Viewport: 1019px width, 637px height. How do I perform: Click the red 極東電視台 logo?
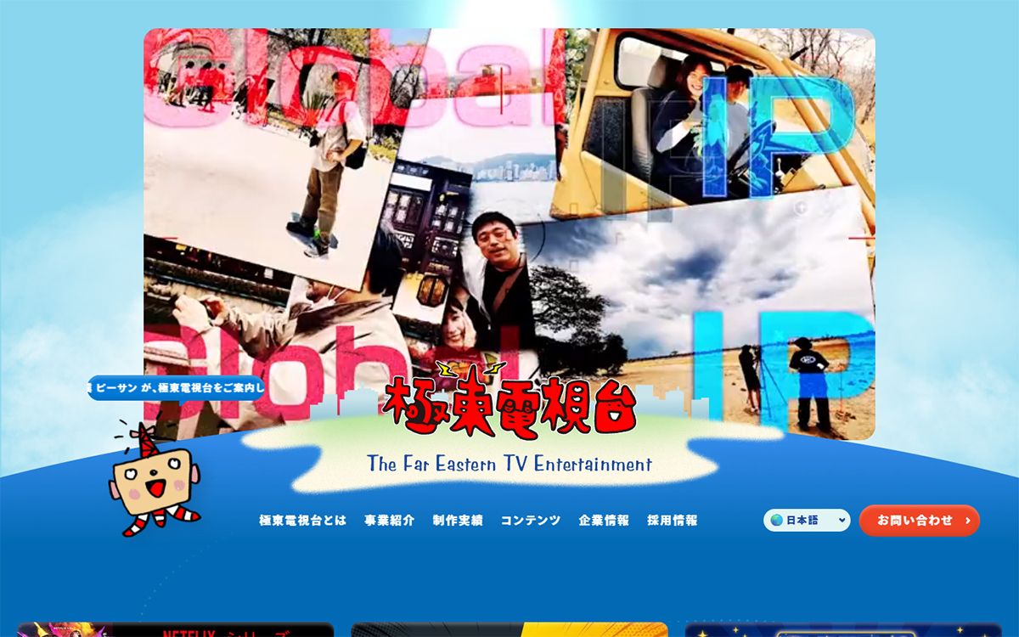(509, 403)
